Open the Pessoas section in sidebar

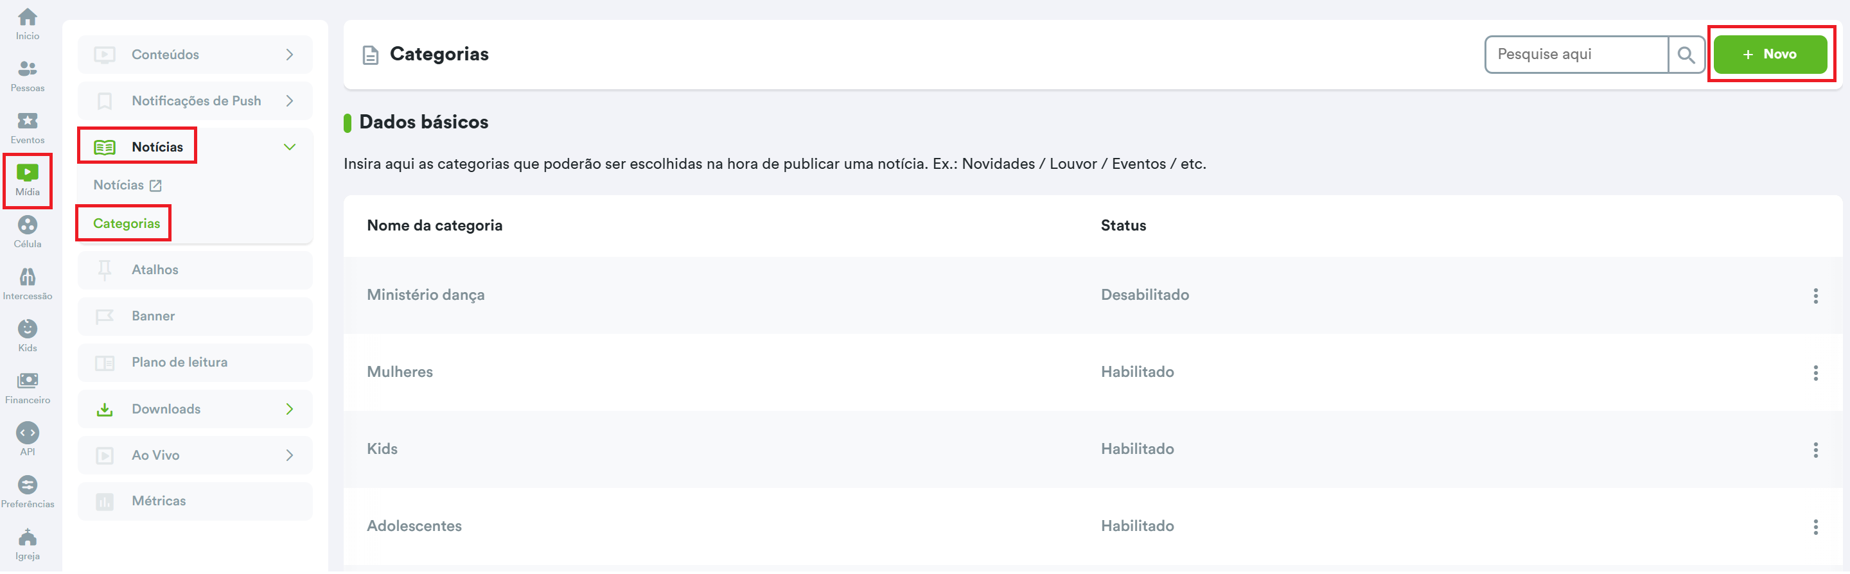[27, 76]
